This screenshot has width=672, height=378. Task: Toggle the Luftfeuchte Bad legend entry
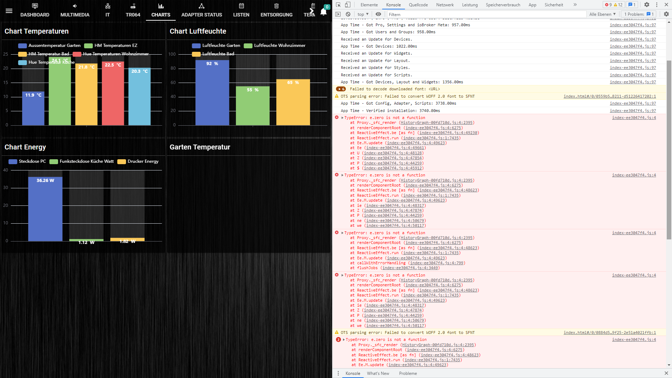[213, 54]
